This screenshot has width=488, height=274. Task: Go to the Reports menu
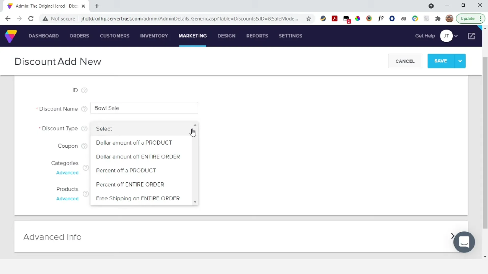(x=257, y=36)
